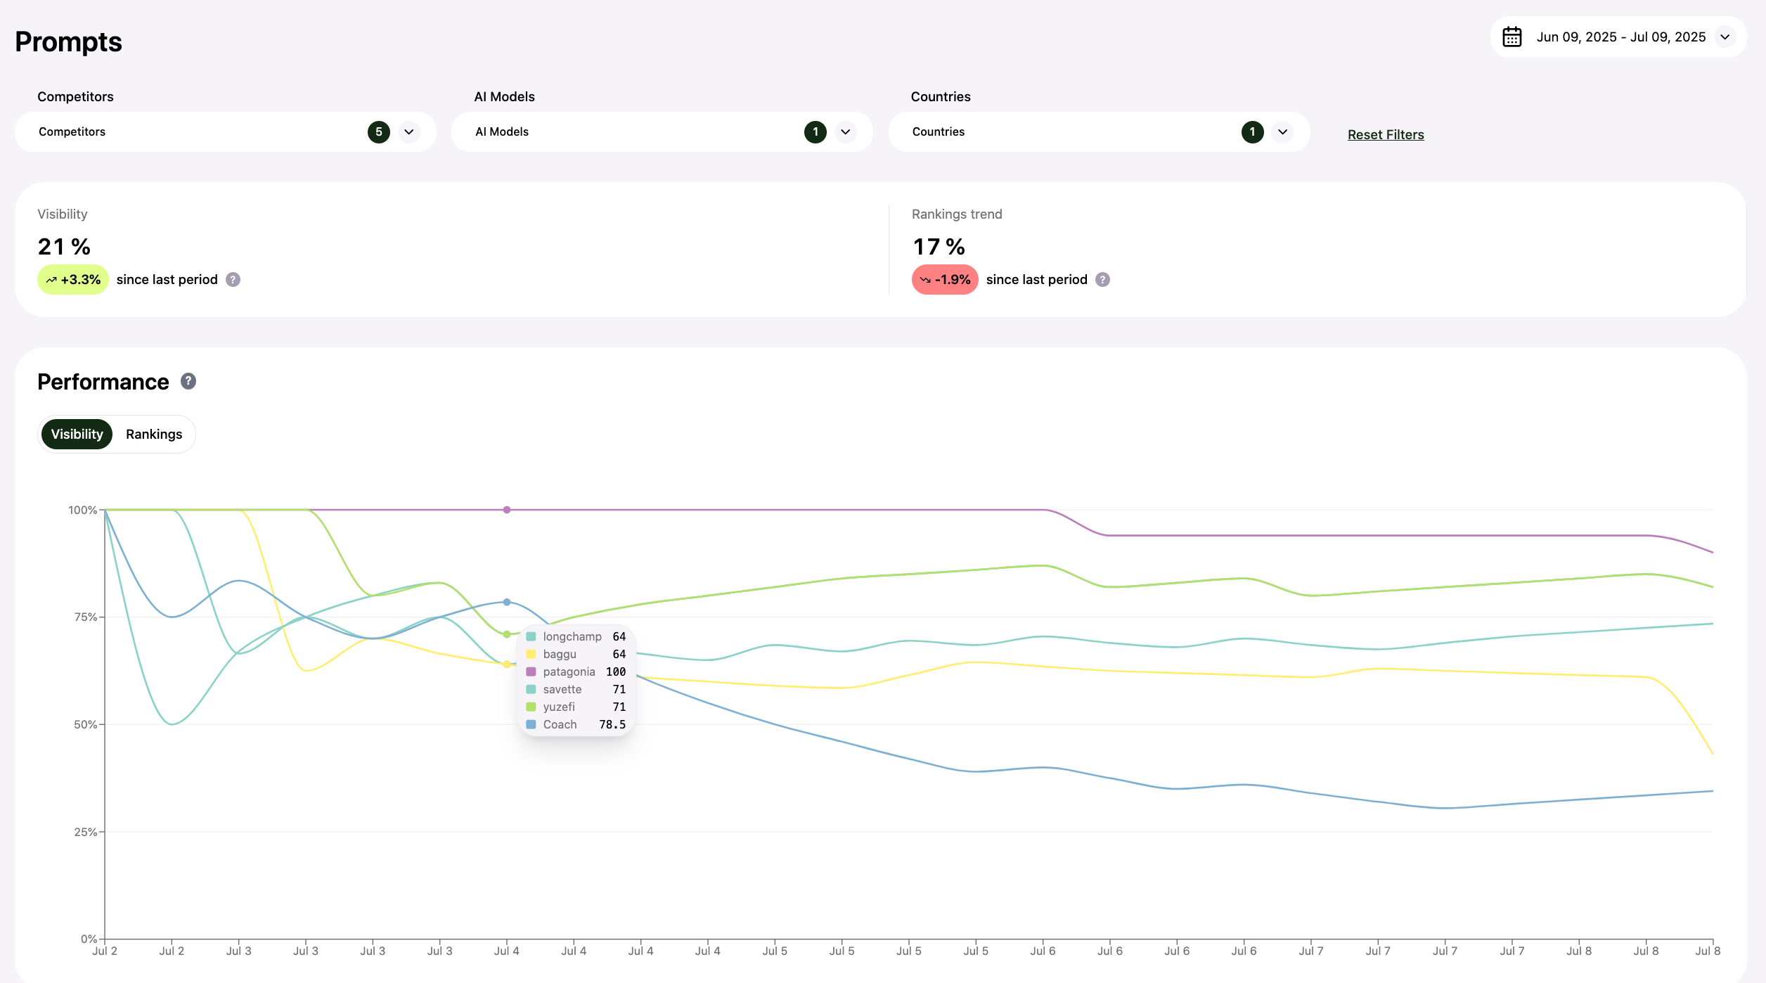Viewport: 1766px width, 983px height.
Task: Click help icon next to Visibility period
Action: (x=233, y=280)
